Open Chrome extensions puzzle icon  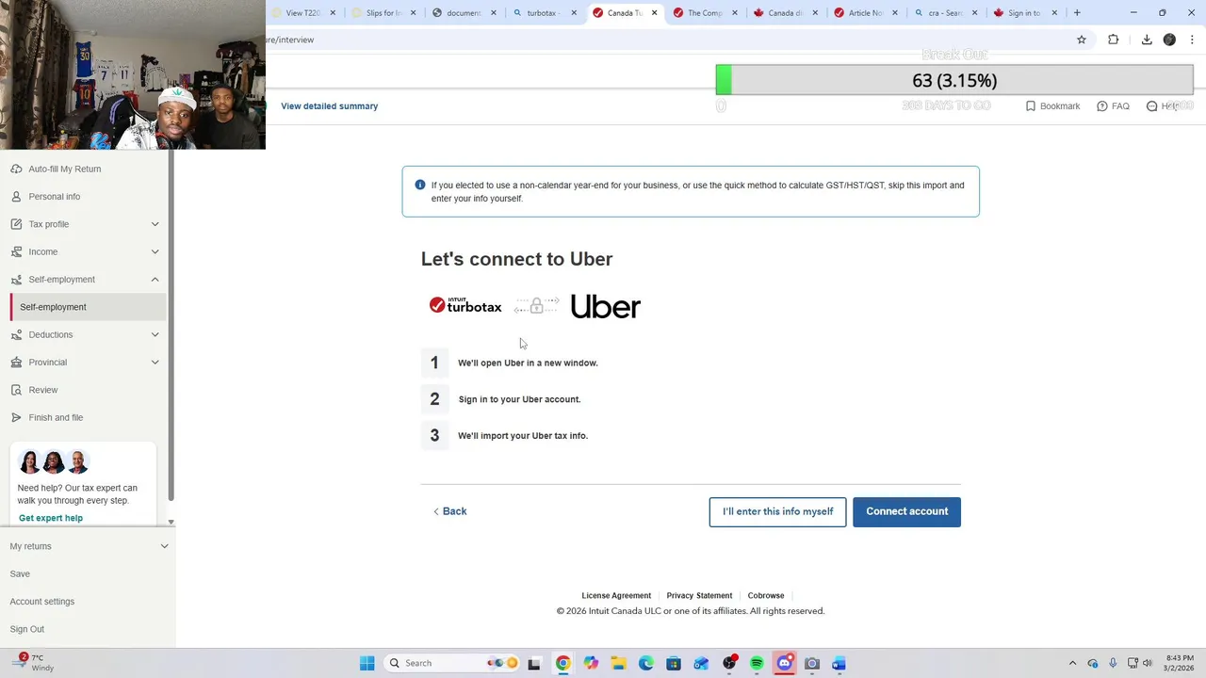[x=1114, y=40]
